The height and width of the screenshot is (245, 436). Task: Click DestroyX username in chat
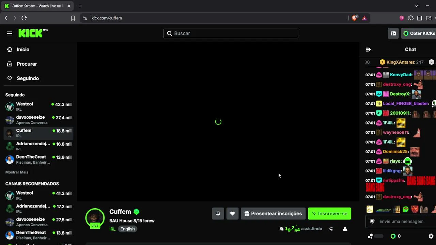click(400, 94)
